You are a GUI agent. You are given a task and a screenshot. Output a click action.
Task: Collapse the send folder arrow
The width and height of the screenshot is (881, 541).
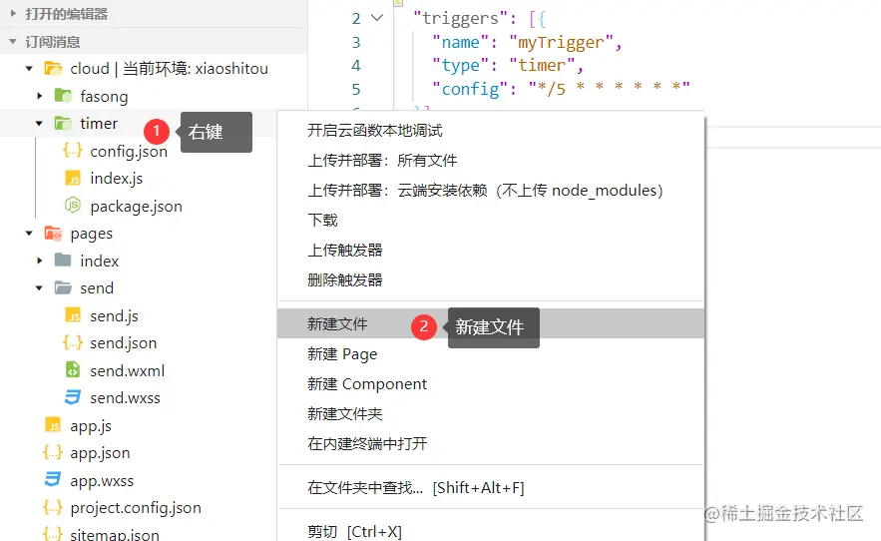pos(39,287)
